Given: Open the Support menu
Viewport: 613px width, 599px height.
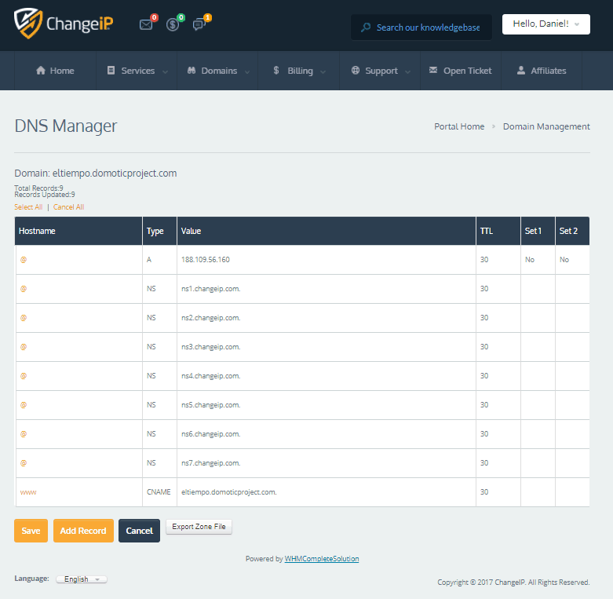Looking at the screenshot, I should click(380, 71).
